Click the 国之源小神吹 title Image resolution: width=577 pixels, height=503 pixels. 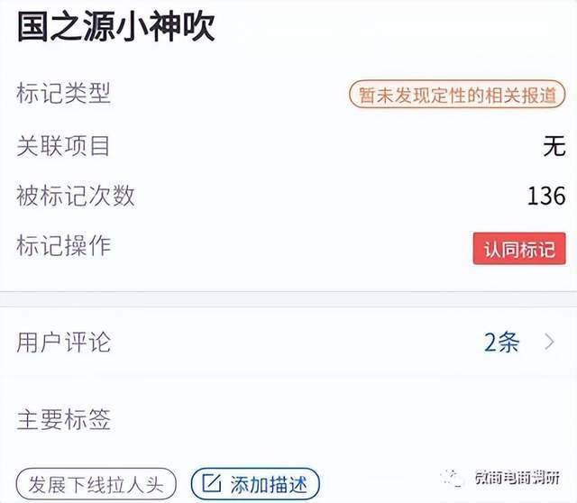point(116,26)
